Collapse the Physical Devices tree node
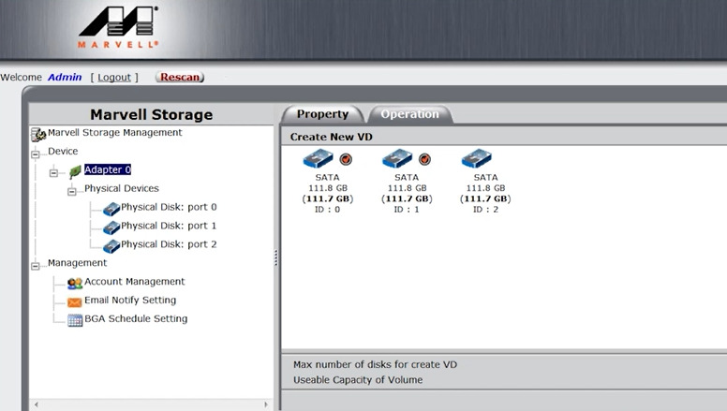Screen dimensions: 727x411 point(72,191)
